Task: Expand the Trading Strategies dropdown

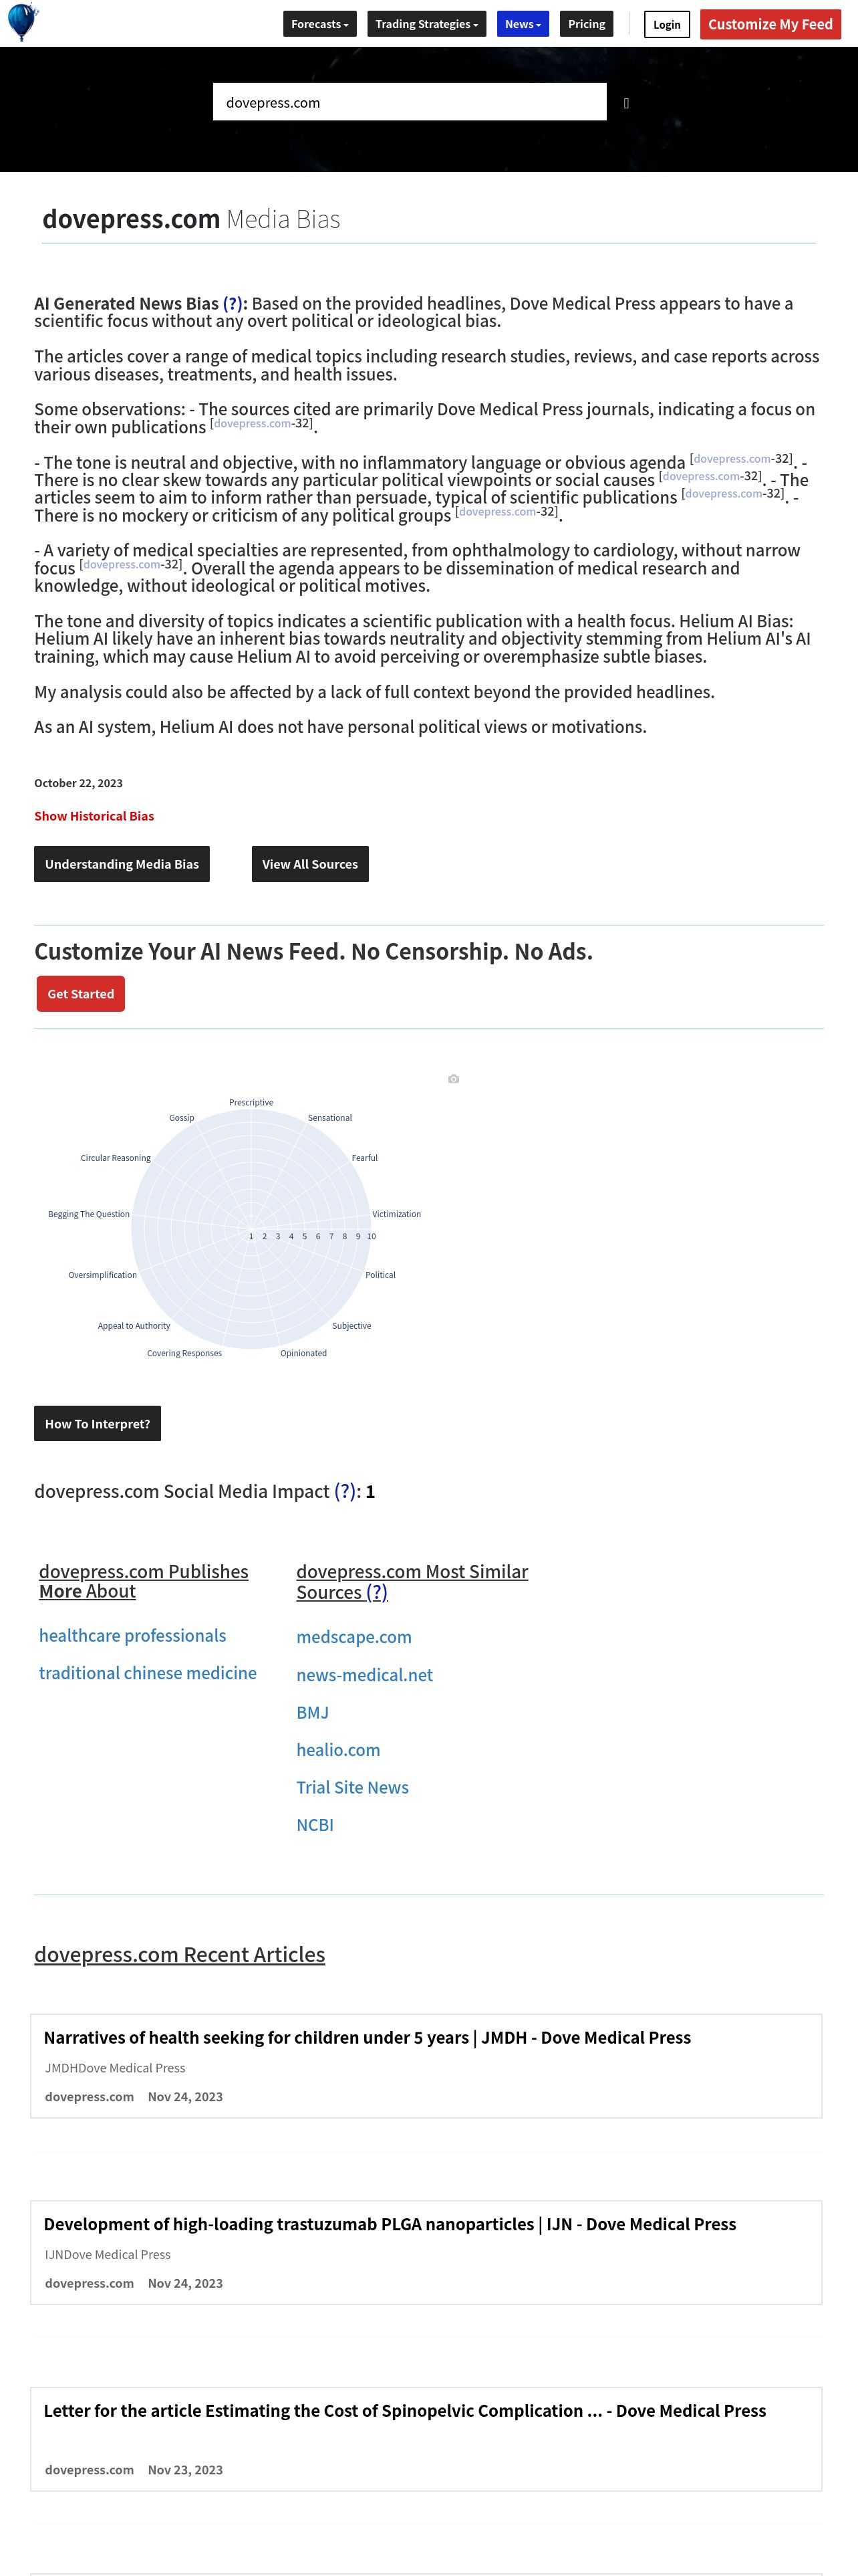Action: coord(426,24)
